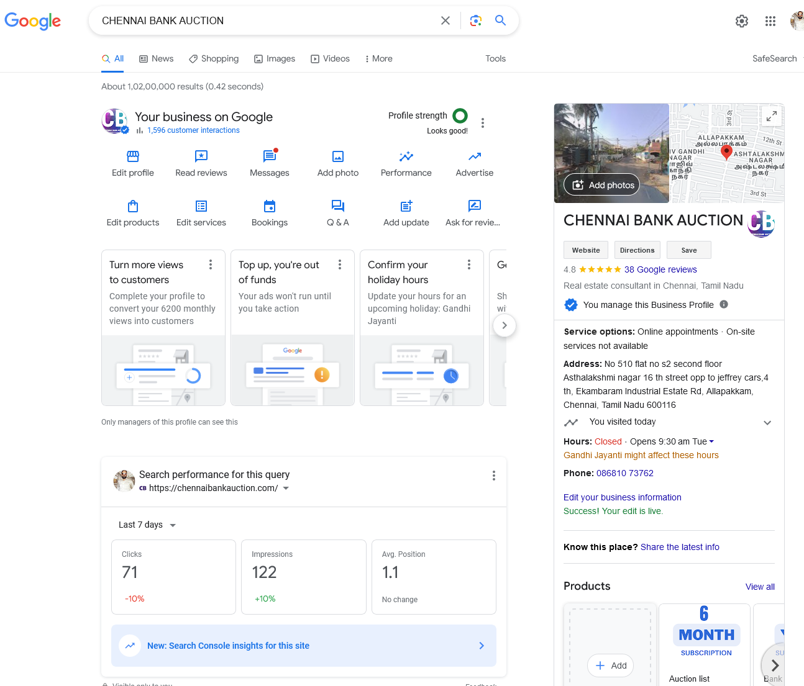The image size is (804, 686).
Task: Clear the search query with the X
Action: point(445,20)
